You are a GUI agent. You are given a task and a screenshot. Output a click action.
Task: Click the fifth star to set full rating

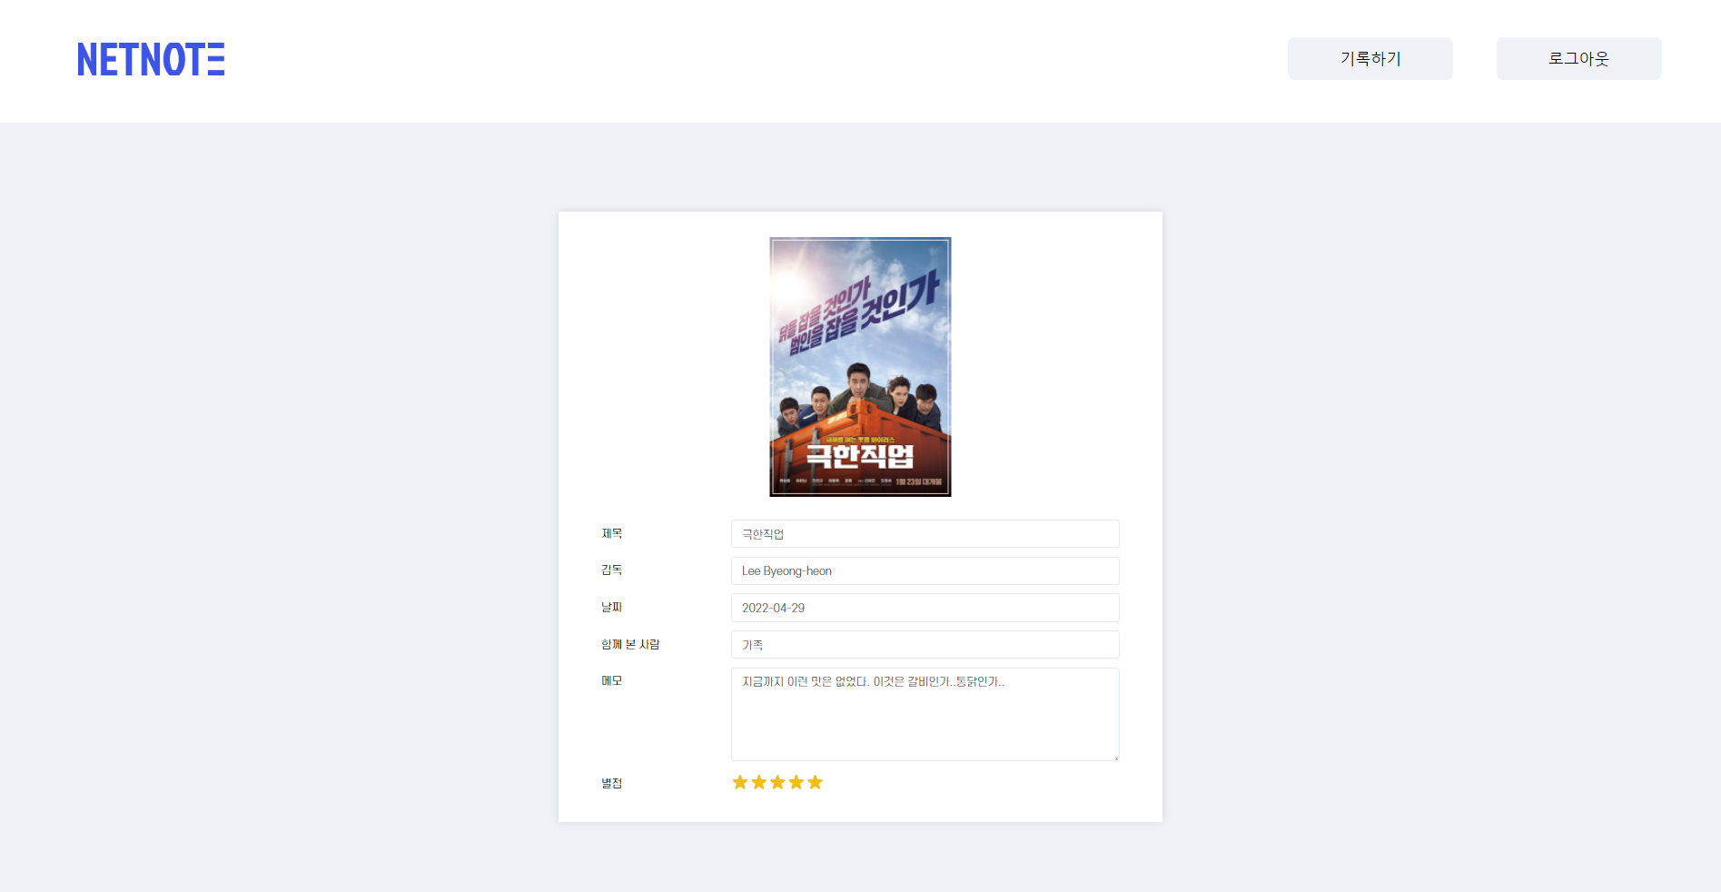[x=816, y=782]
